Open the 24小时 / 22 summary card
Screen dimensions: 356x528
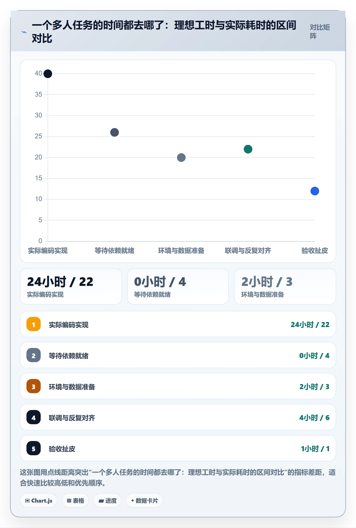(71, 286)
